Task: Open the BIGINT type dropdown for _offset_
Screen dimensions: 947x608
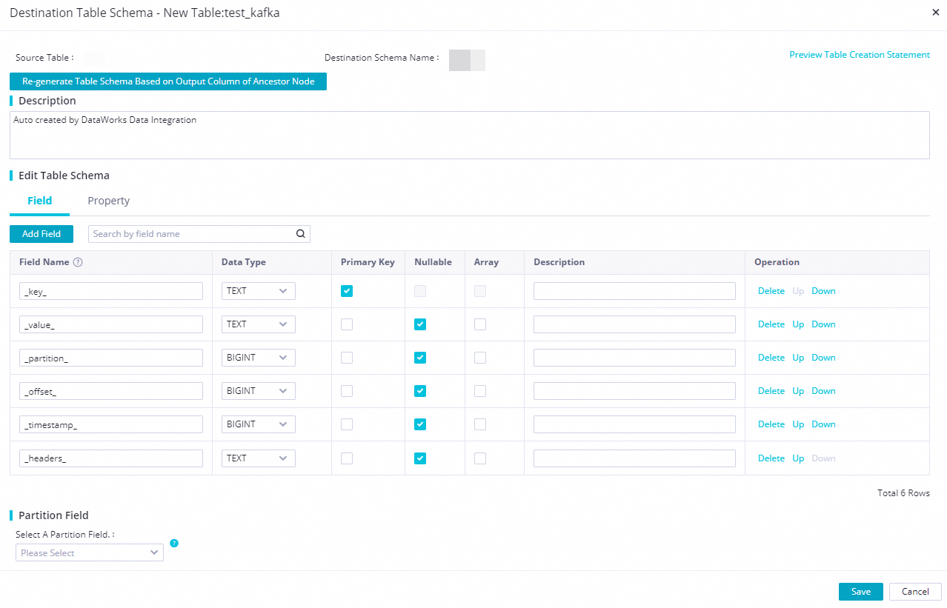Action: coord(257,391)
